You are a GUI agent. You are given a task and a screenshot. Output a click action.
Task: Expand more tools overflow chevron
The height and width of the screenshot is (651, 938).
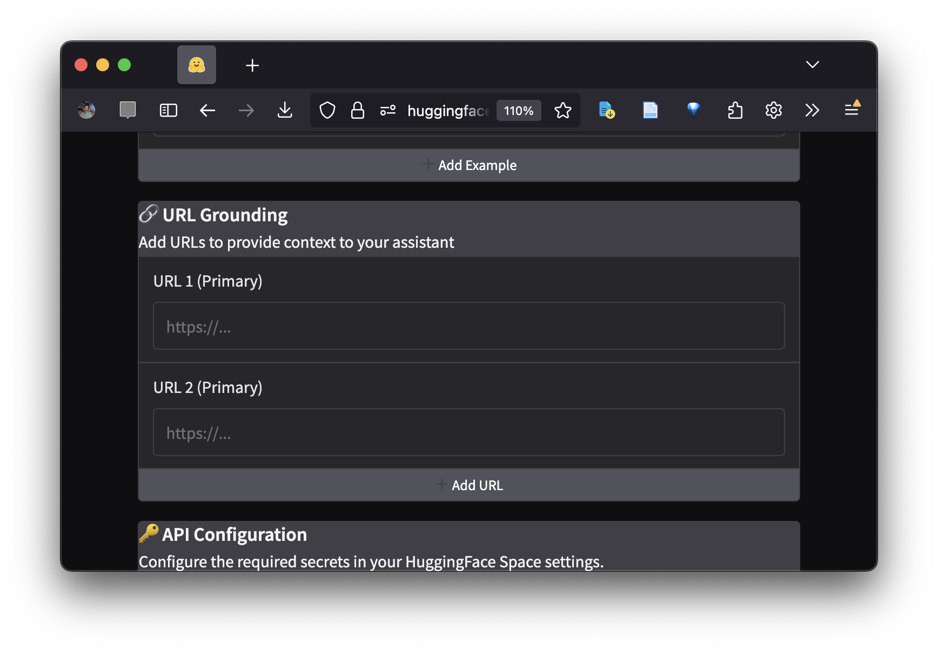pos(812,111)
